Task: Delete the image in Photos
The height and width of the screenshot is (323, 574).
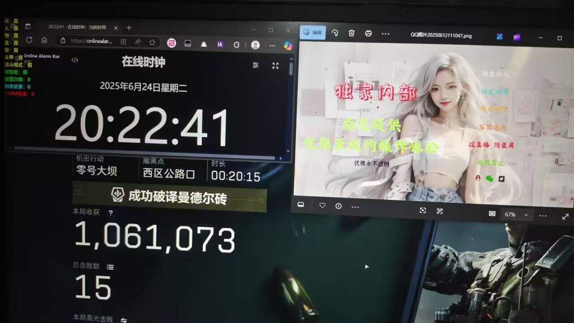Action: (352, 33)
